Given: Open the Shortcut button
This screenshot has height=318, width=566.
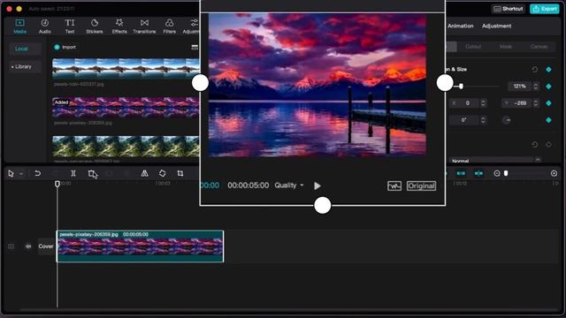Looking at the screenshot, I should coord(509,9).
